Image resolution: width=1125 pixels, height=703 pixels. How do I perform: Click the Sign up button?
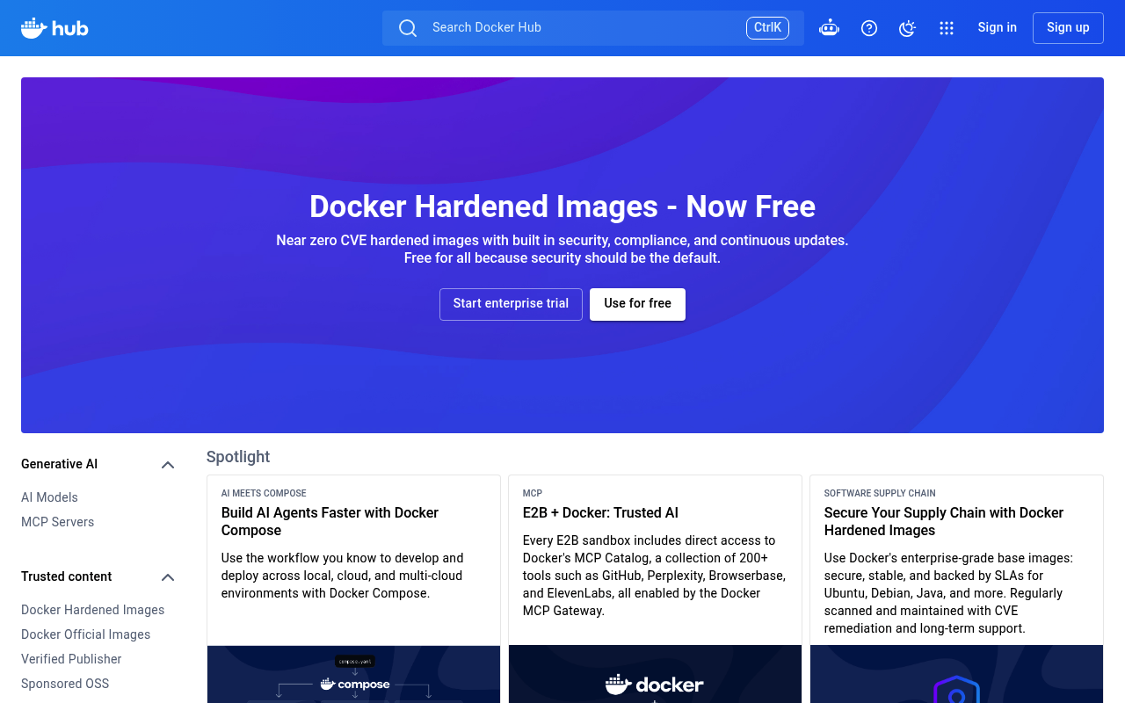click(x=1068, y=28)
